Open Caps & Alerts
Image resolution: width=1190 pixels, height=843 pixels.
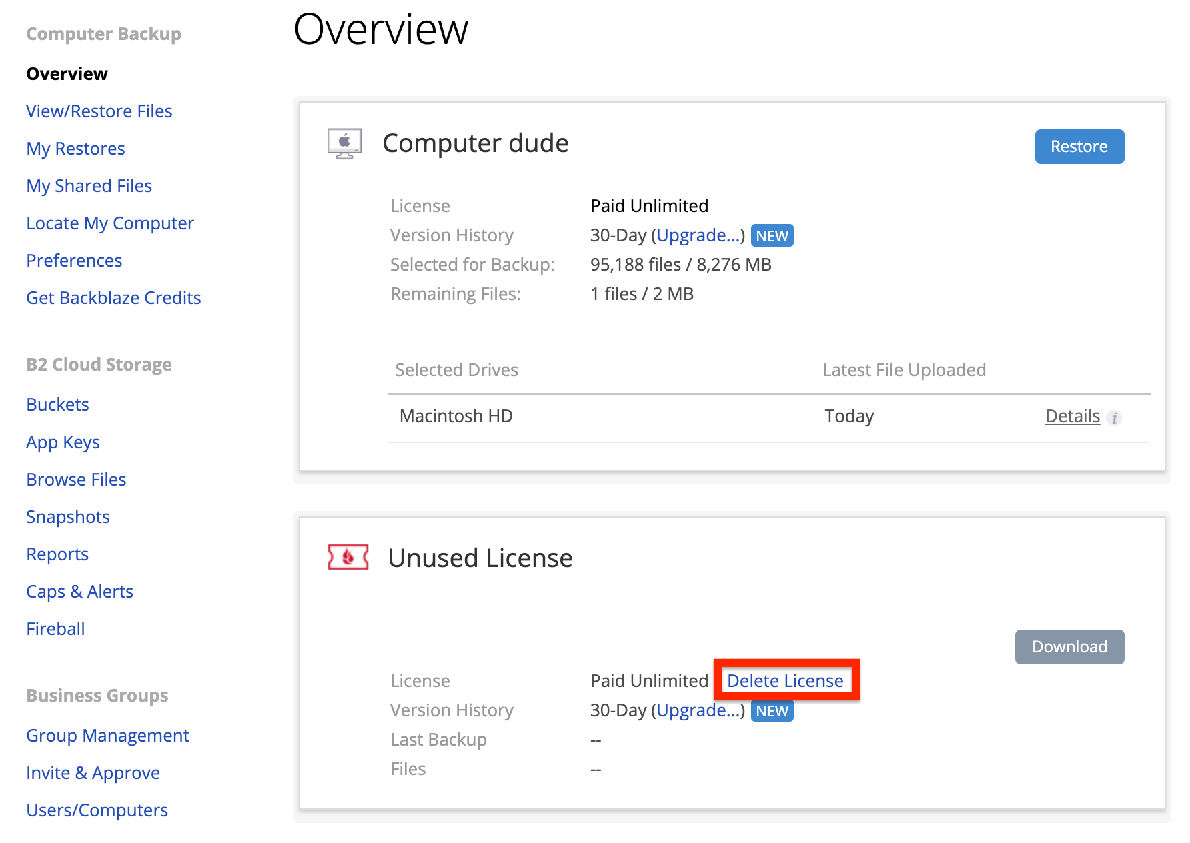click(79, 592)
